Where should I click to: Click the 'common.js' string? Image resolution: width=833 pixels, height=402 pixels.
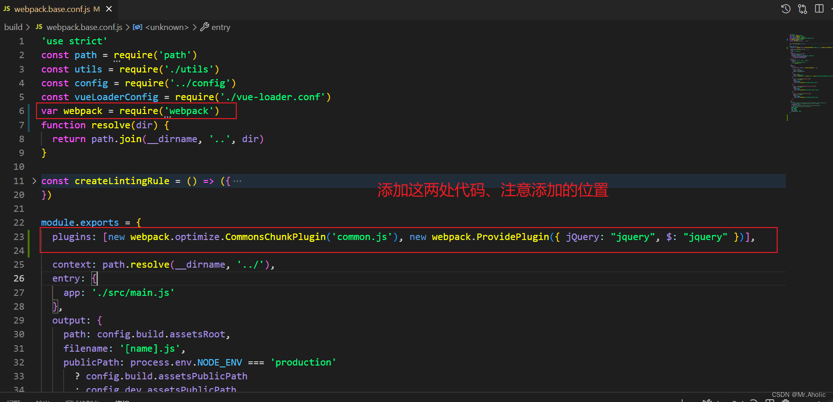pyautogui.click(x=362, y=237)
